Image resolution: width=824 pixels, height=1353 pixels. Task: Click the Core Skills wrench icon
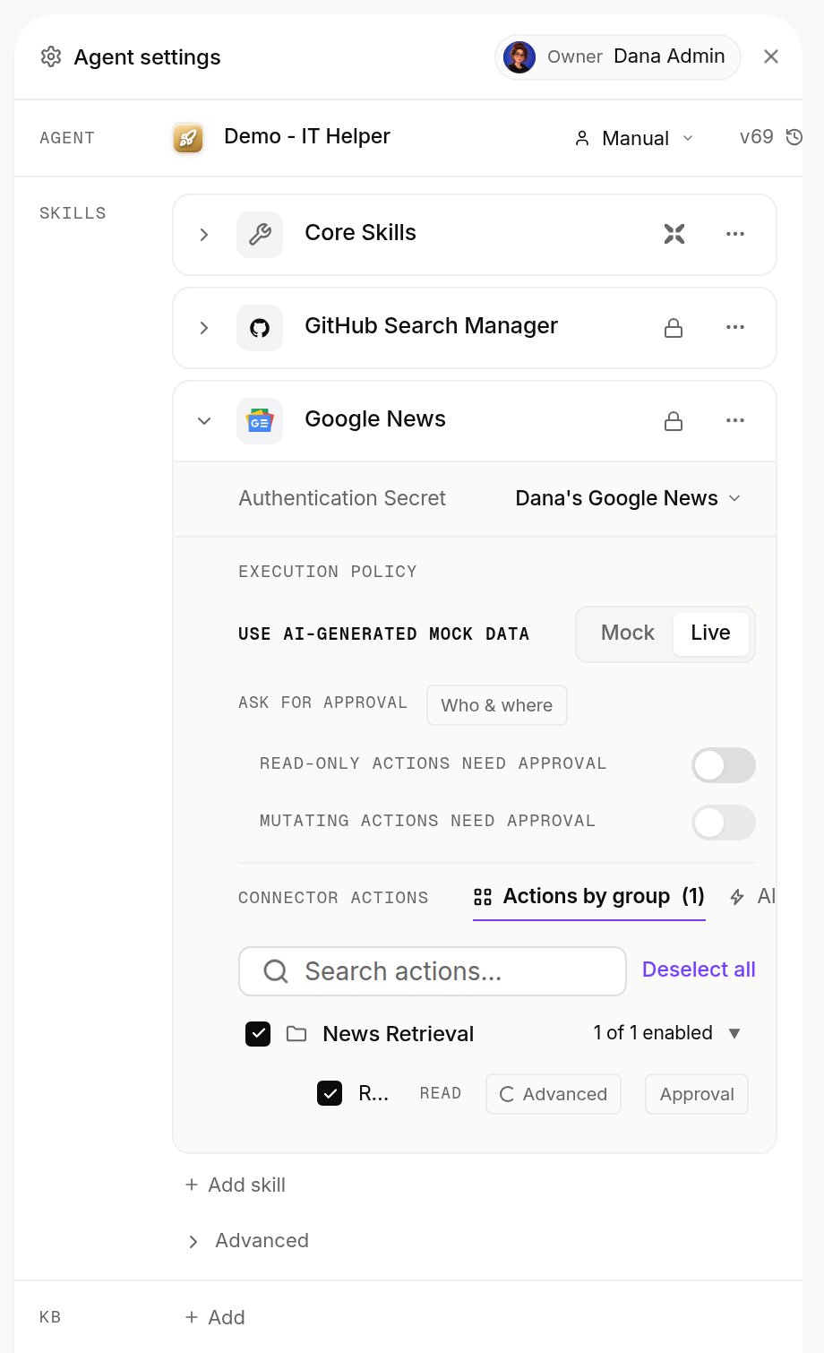(260, 235)
